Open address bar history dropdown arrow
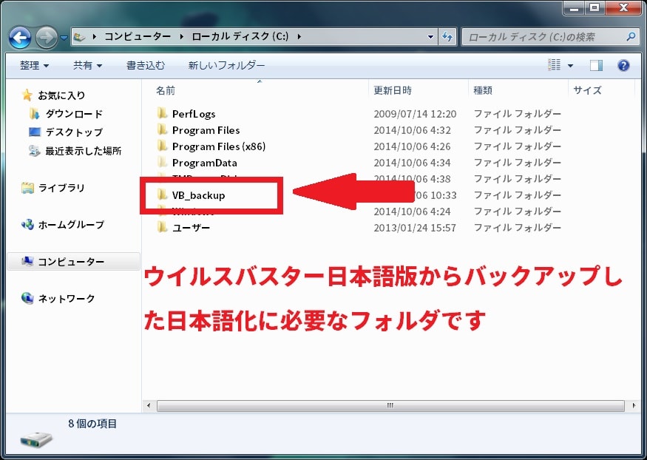 pos(432,36)
